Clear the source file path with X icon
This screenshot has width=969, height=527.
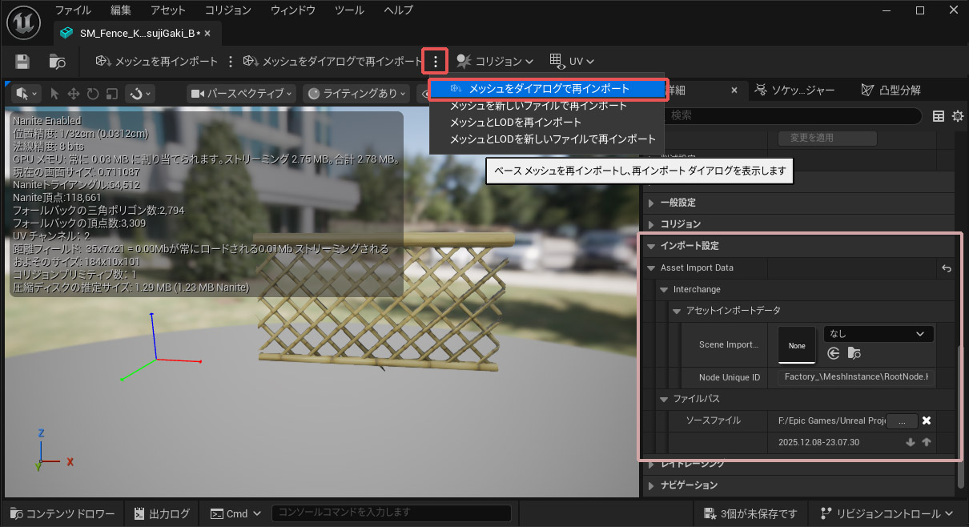926,420
